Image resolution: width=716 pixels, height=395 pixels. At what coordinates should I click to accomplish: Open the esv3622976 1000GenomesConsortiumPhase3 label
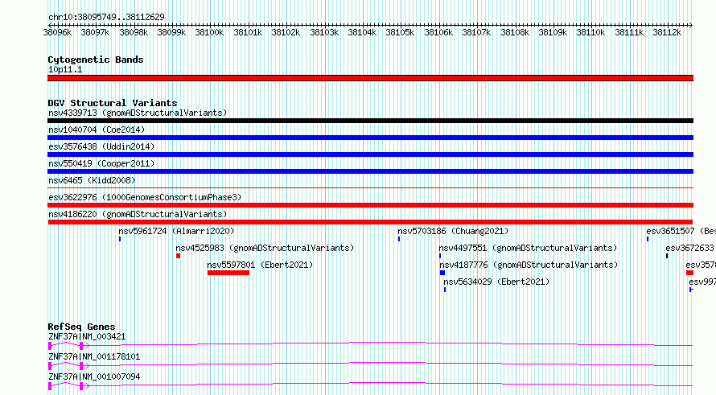(x=145, y=197)
